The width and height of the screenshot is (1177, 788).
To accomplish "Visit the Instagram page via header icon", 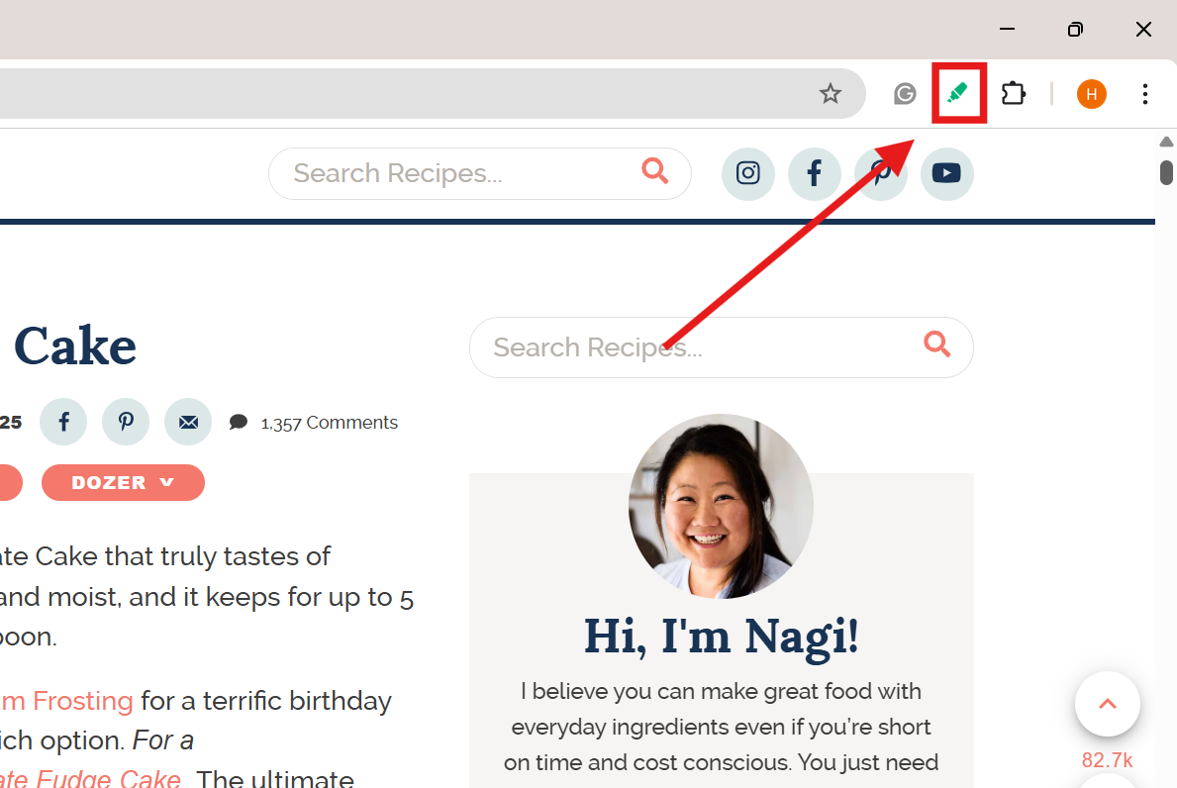I will 747,173.
